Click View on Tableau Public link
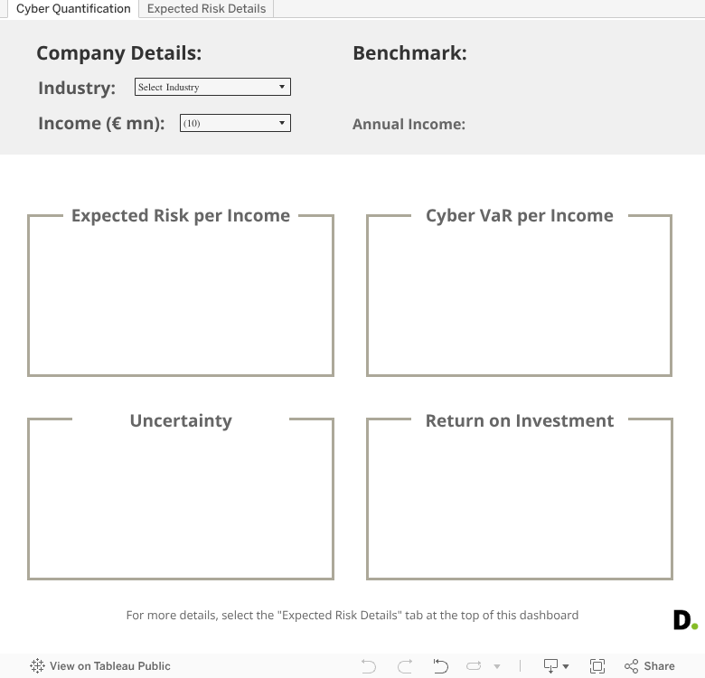The width and height of the screenshot is (705, 678). (x=109, y=666)
